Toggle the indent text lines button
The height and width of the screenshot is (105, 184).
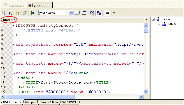(107, 13)
